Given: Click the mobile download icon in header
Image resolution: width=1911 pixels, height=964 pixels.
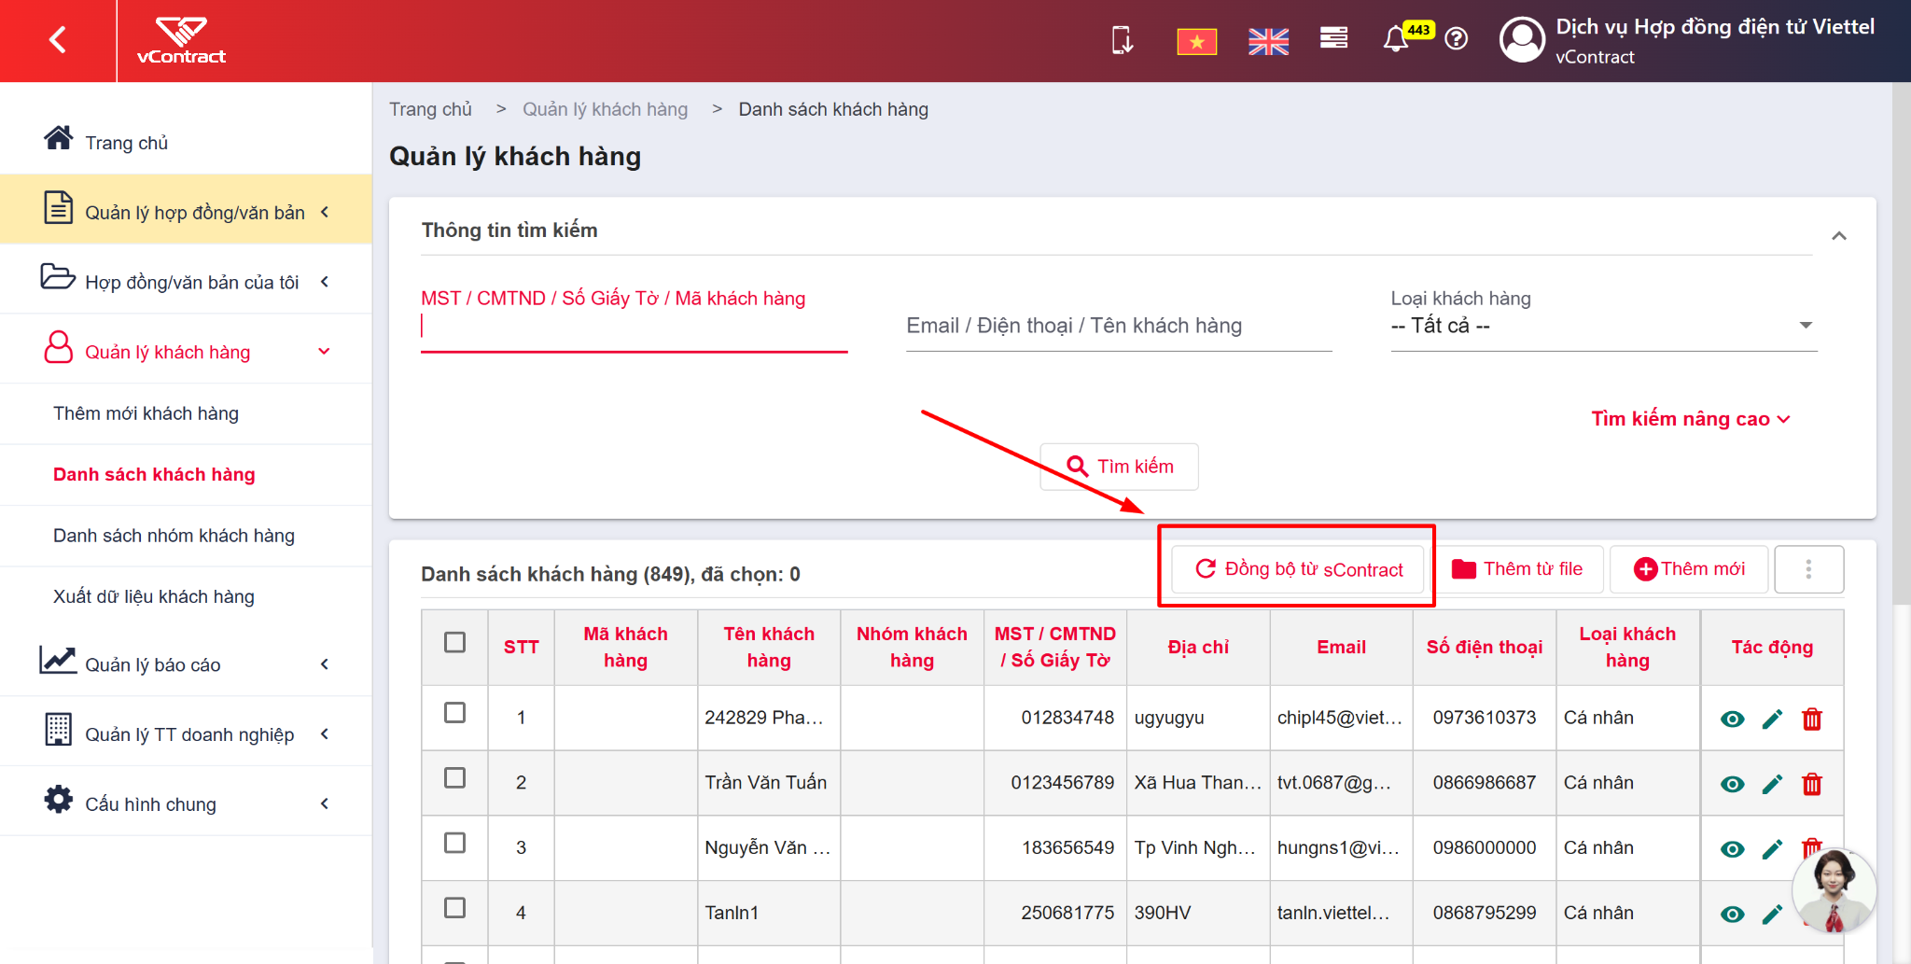Looking at the screenshot, I should click(x=1123, y=40).
